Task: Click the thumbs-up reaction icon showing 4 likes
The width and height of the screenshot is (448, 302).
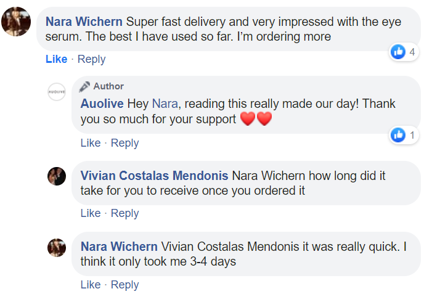Action: click(399, 52)
